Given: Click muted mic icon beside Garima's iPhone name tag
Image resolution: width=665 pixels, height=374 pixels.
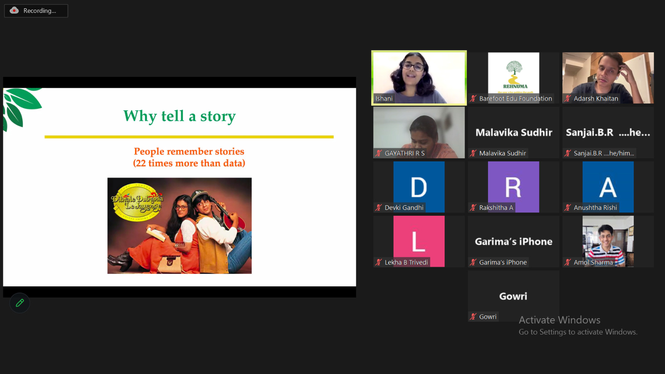Looking at the screenshot, I should click(473, 262).
